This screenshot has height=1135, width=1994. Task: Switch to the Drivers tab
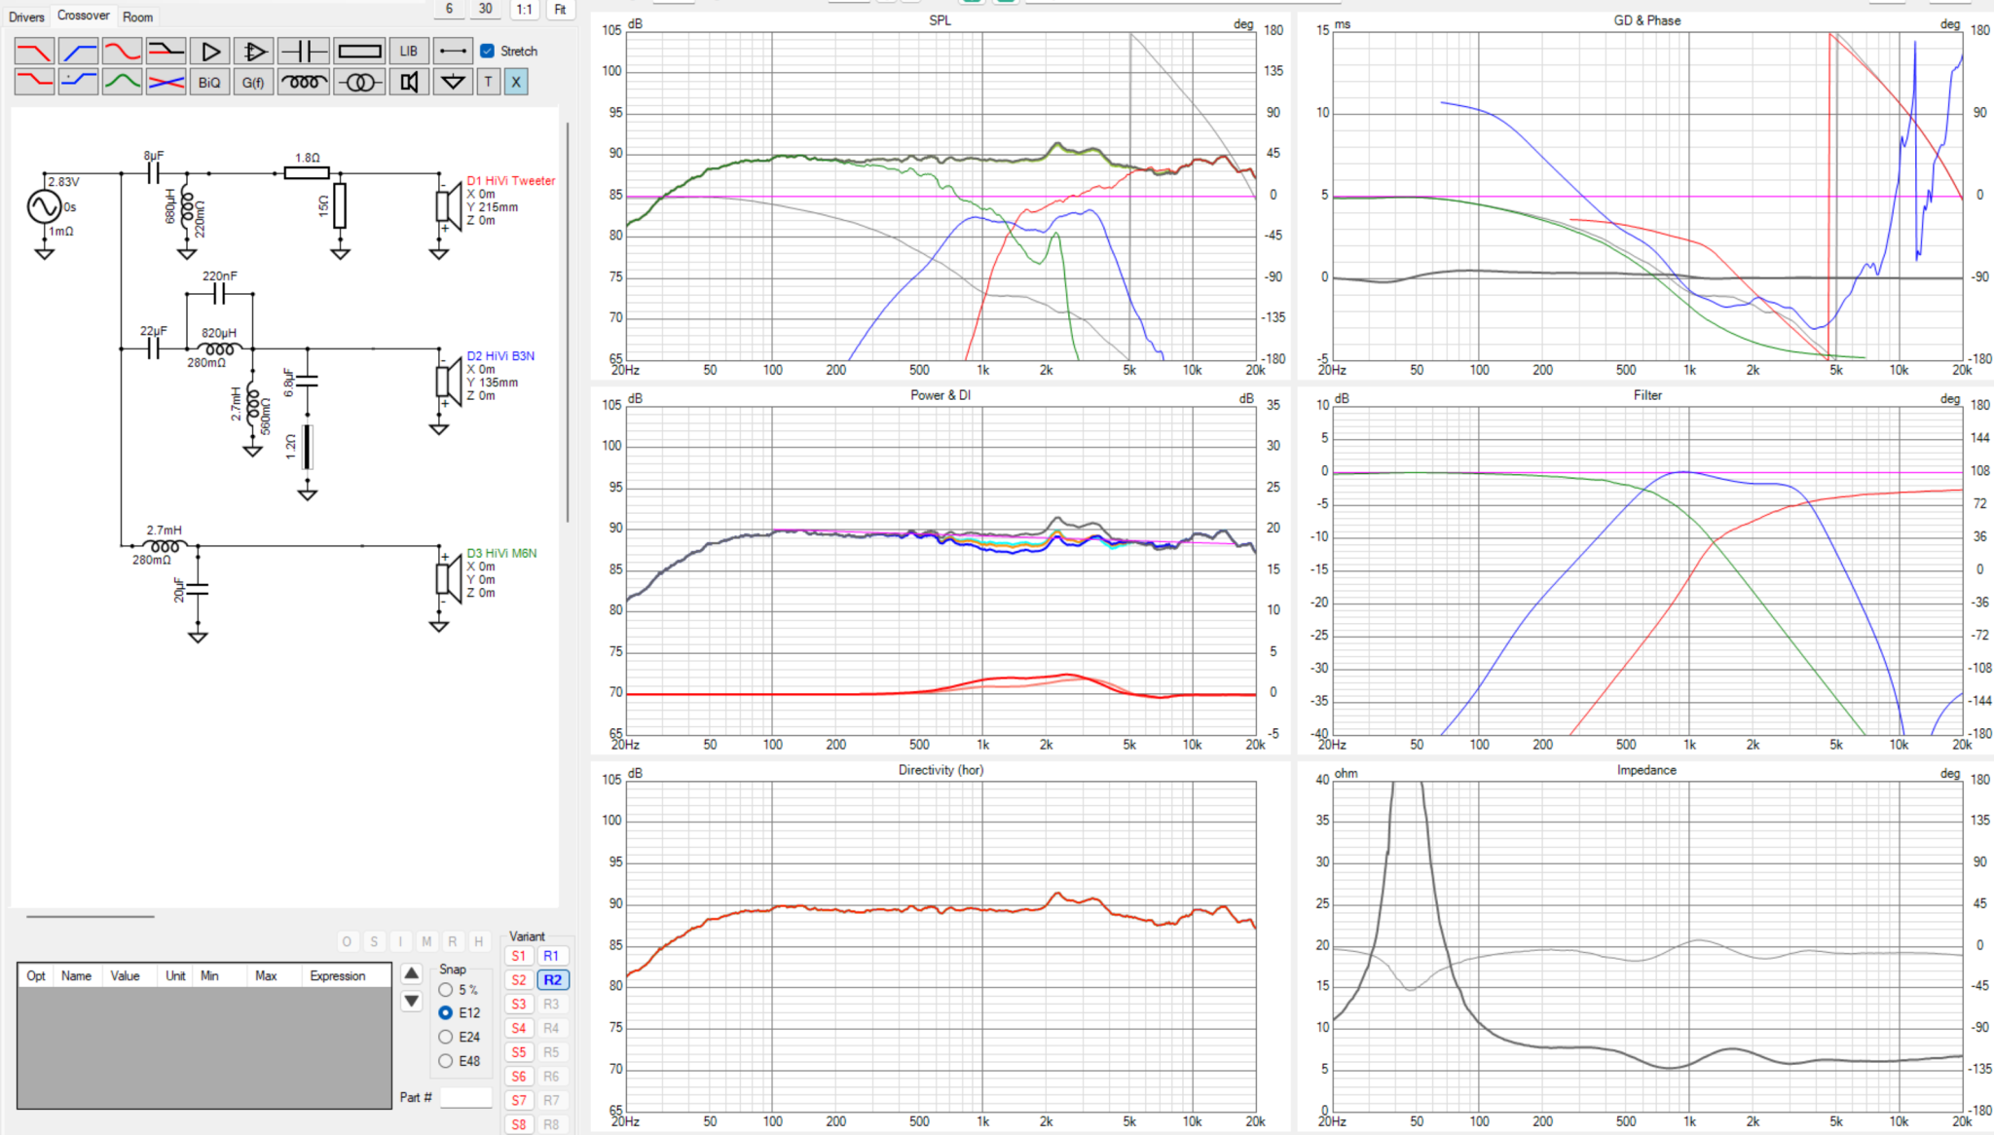click(x=26, y=17)
